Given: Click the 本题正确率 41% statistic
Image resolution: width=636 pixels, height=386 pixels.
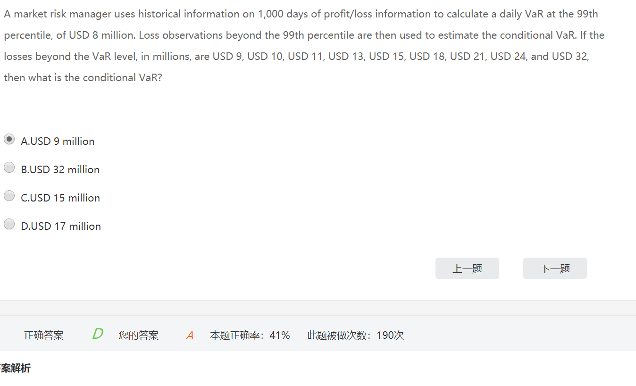Looking at the screenshot, I should [x=250, y=336].
